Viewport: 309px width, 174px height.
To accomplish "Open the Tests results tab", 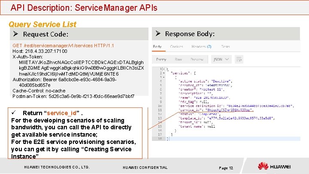I will point(225,46).
